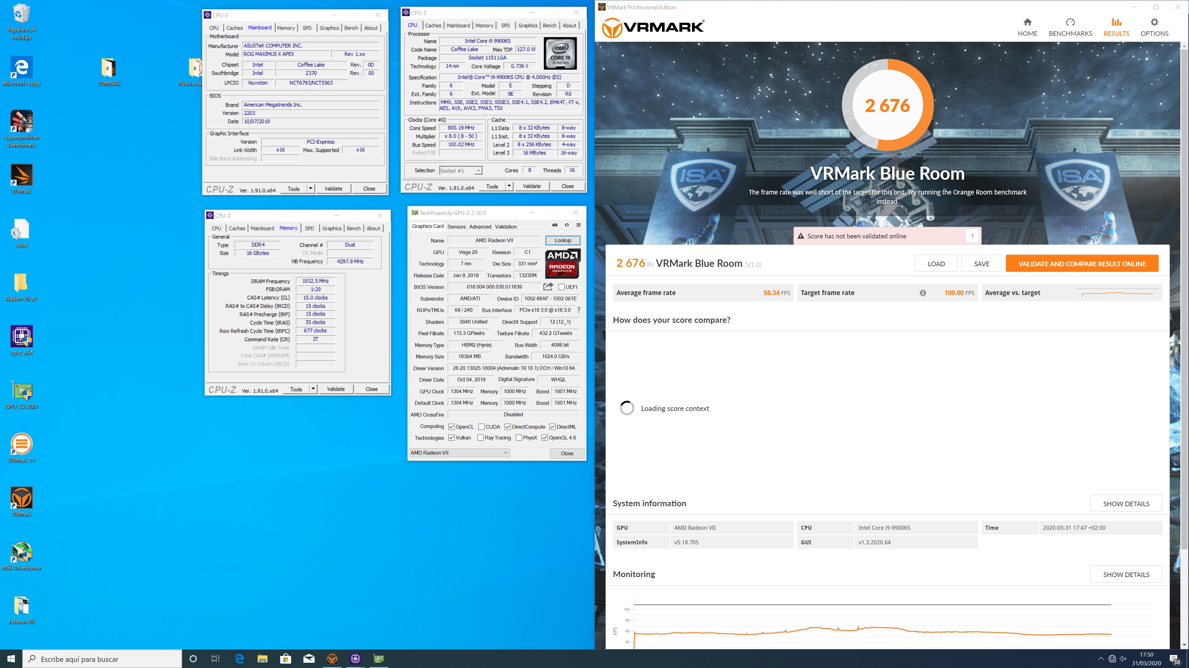
Task: Click the Bus Interface question mark in GPU-Z
Action: 579,310
